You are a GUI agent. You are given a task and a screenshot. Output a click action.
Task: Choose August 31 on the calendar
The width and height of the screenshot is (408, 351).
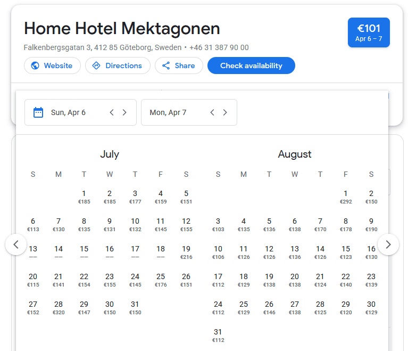[218, 335]
